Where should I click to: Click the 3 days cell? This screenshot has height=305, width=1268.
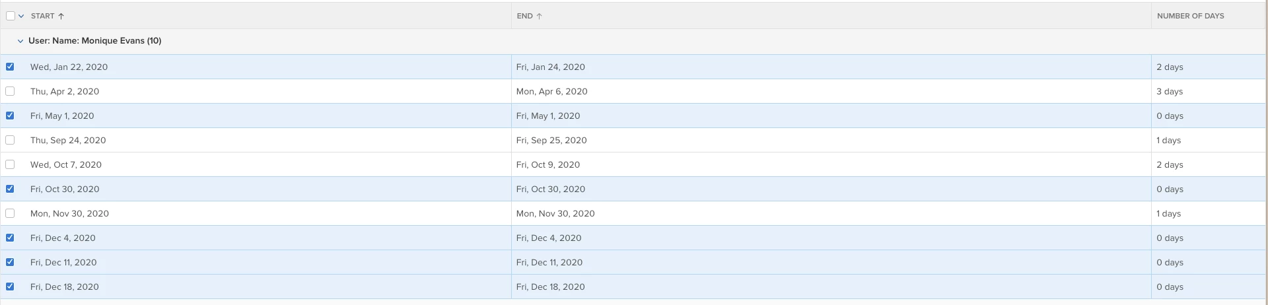coord(1209,91)
